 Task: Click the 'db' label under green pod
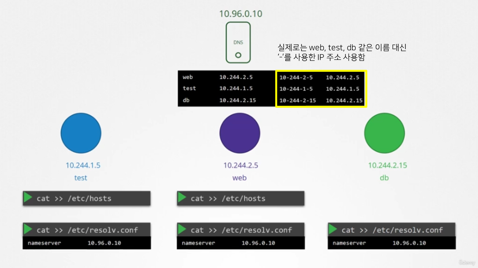[384, 178]
